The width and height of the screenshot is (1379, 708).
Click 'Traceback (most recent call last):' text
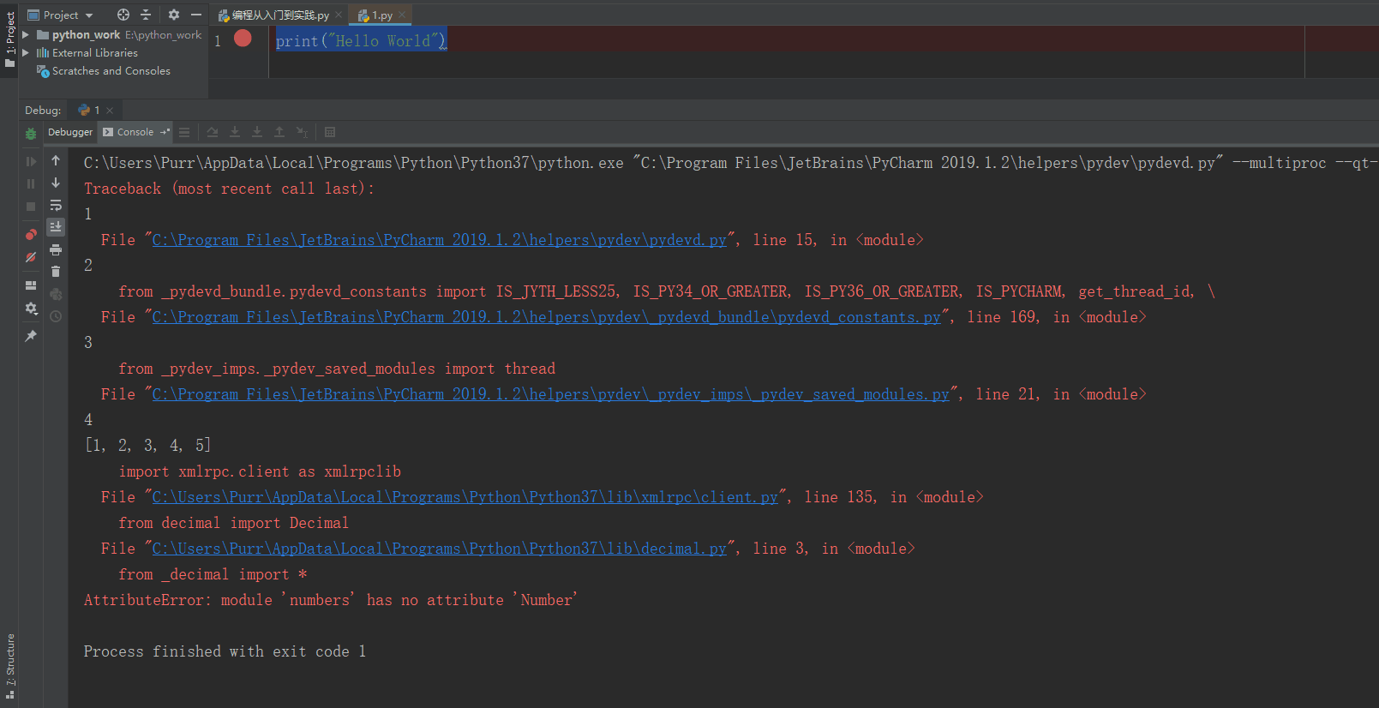[229, 189]
